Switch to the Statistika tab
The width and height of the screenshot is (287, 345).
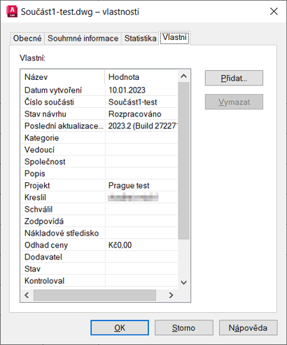click(140, 39)
